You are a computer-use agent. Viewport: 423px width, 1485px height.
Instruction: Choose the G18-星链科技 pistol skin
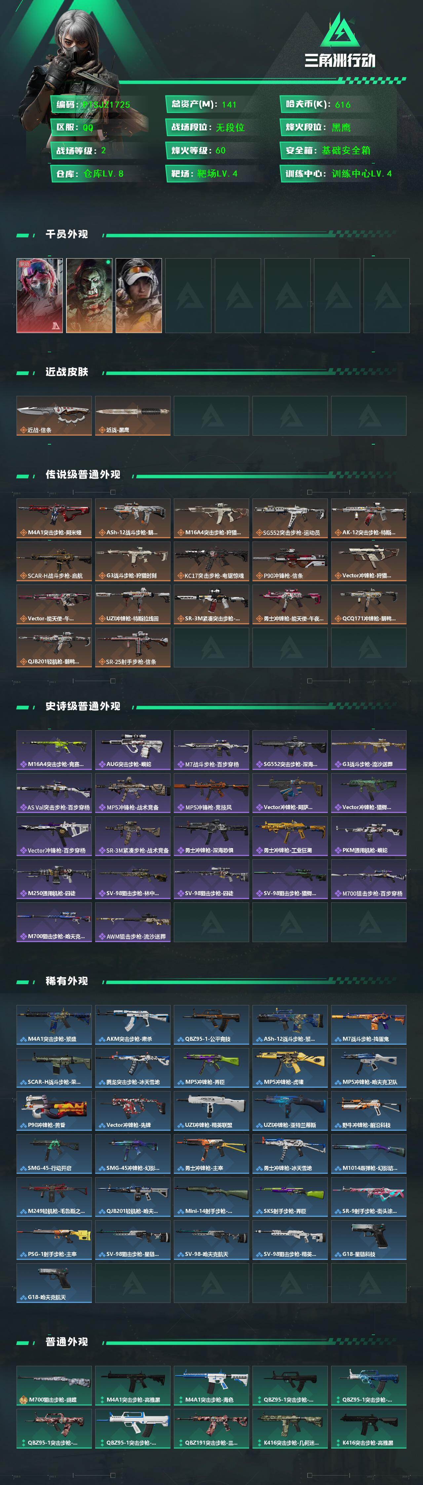[x=368, y=1240]
